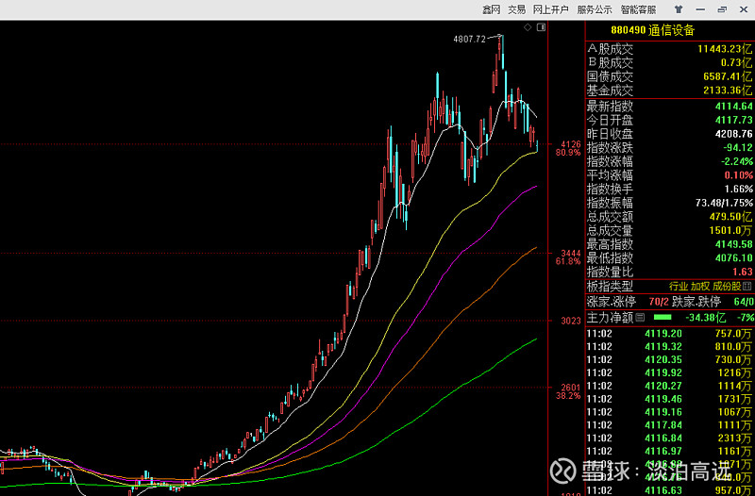The width and height of the screenshot is (755, 496).
Task: Click the -7% main net flow percentage
Action: tap(746, 318)
